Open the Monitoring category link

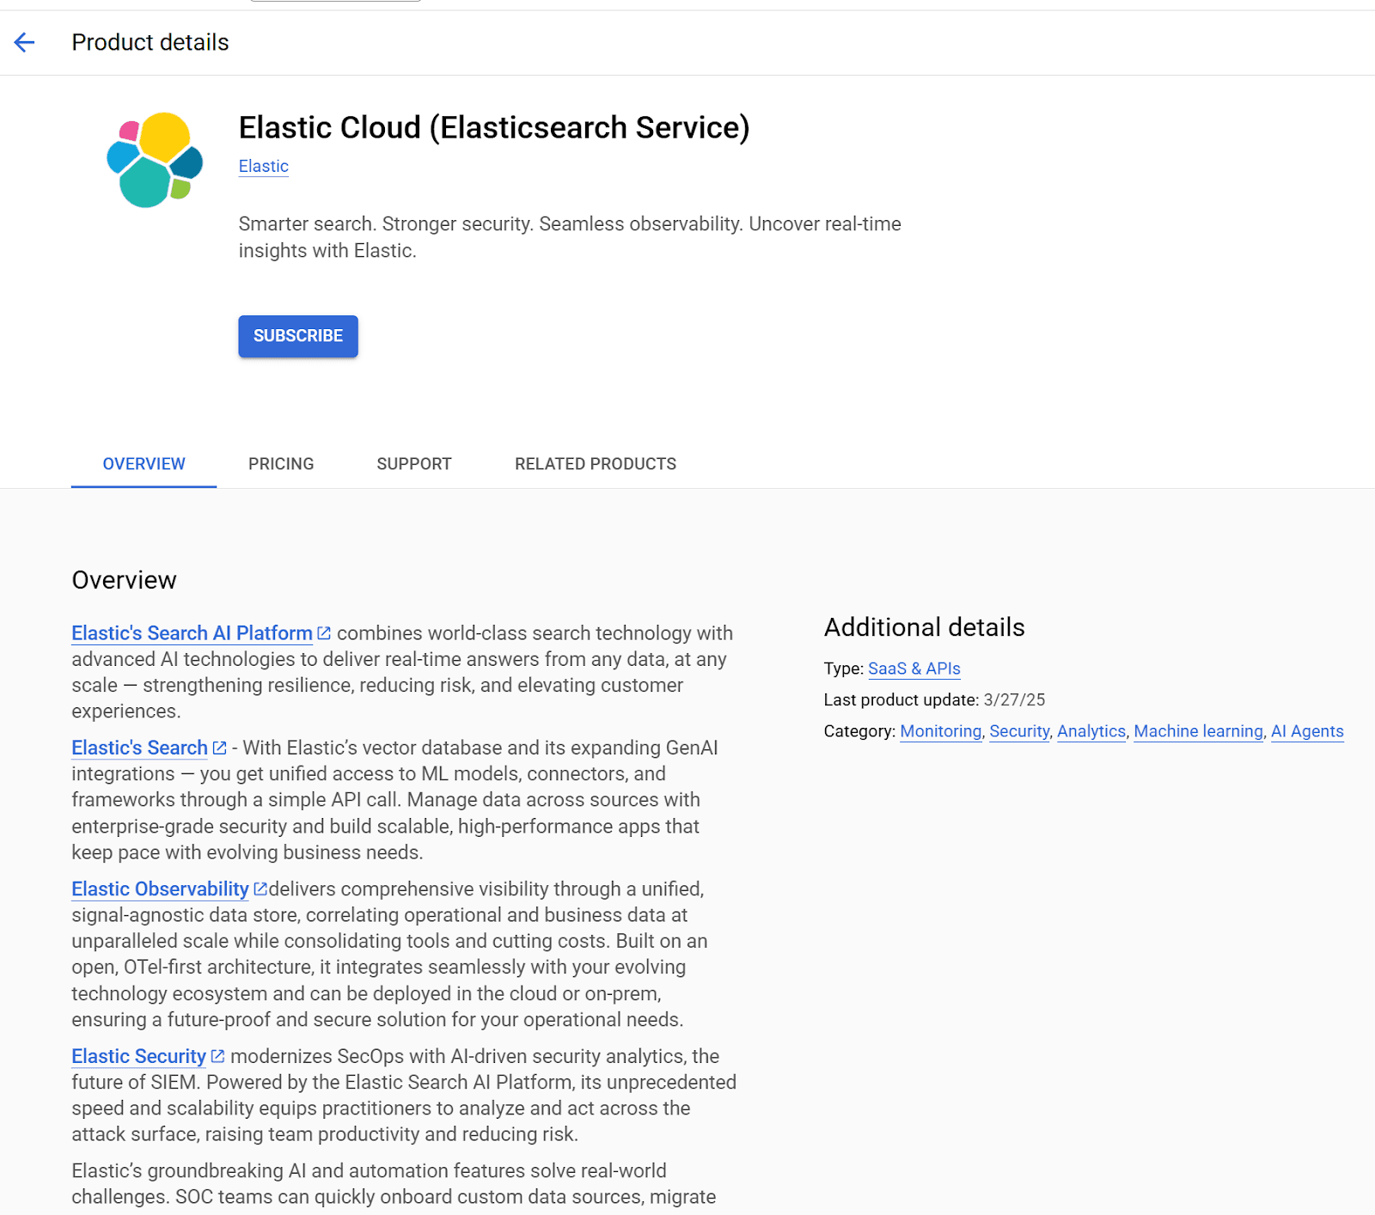[x=940, y=731]
